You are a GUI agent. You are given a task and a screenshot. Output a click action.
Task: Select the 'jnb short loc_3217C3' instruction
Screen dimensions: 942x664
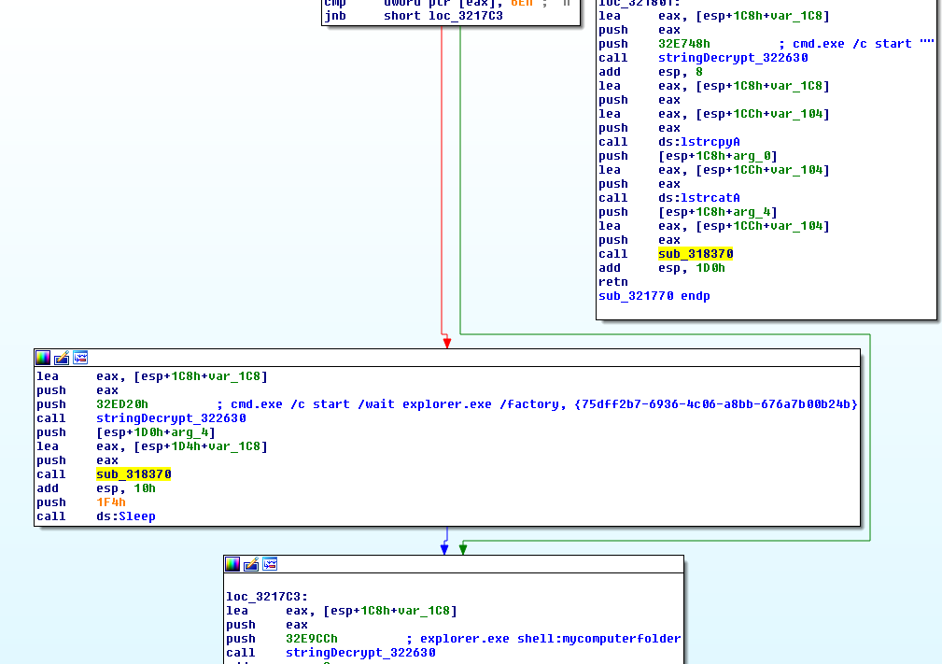click(414, 16)
